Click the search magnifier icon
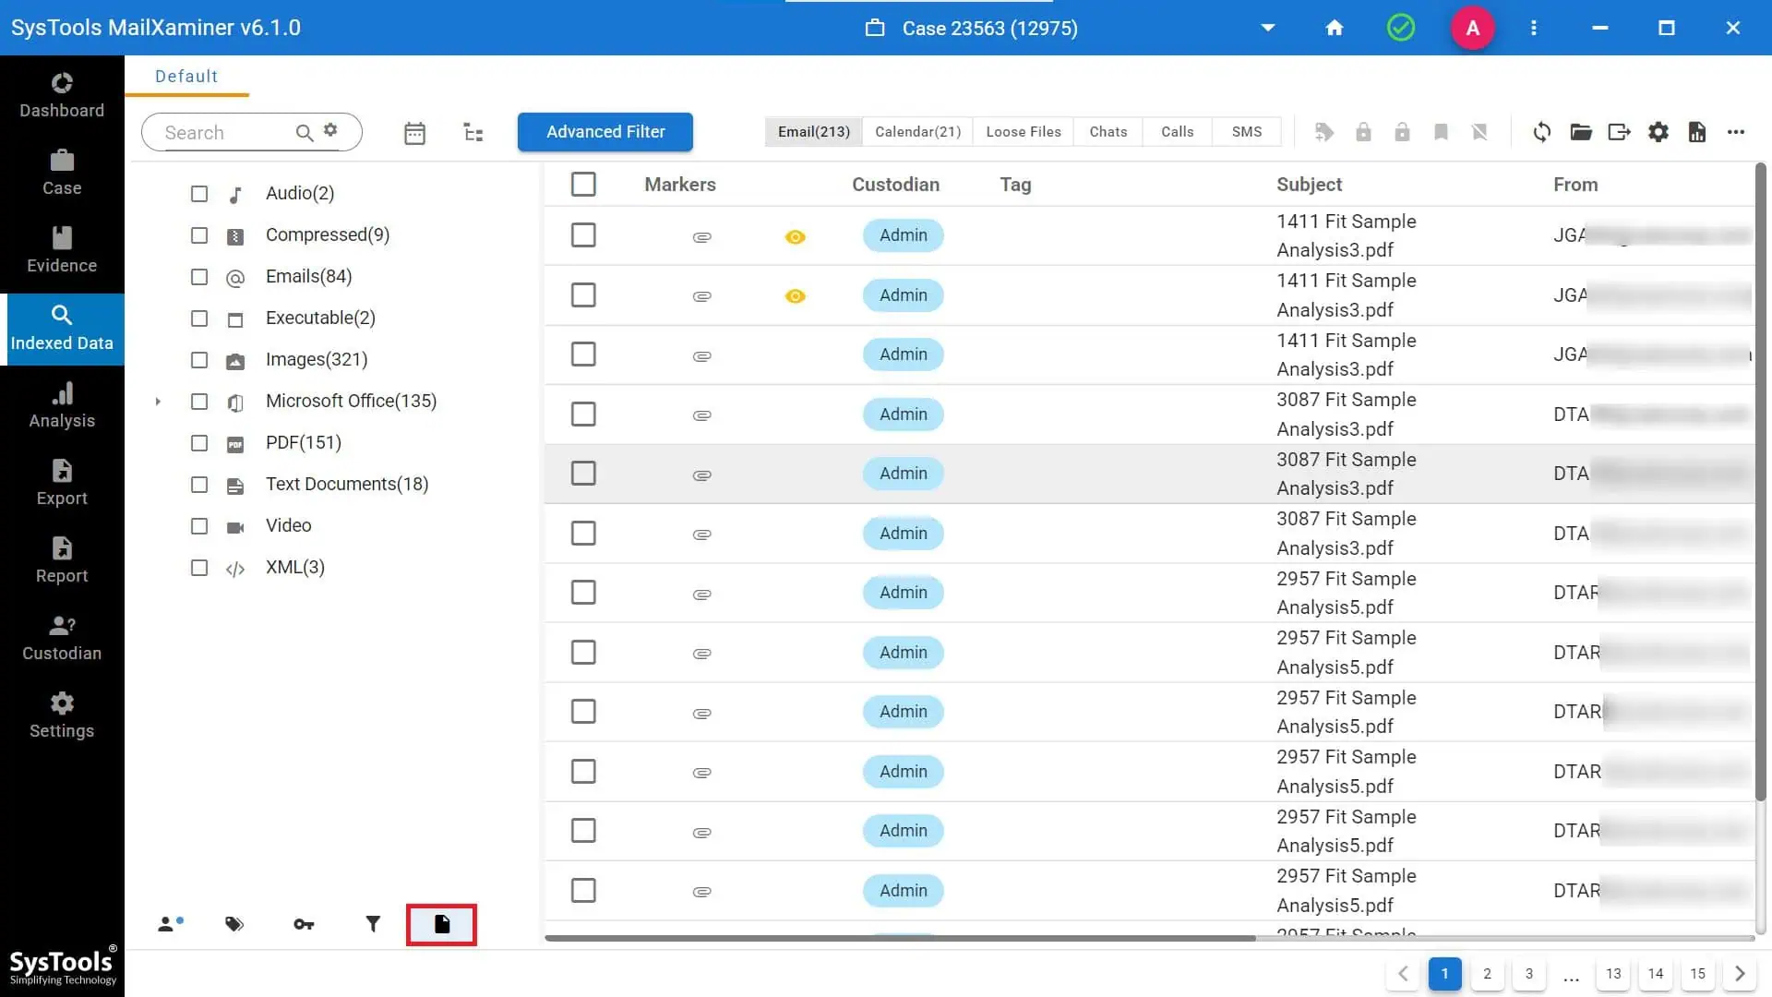 304,133
